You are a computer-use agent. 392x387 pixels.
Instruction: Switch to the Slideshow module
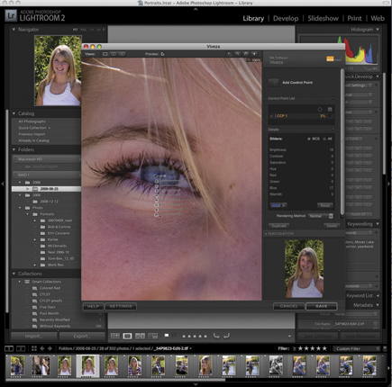click(323, 18)
